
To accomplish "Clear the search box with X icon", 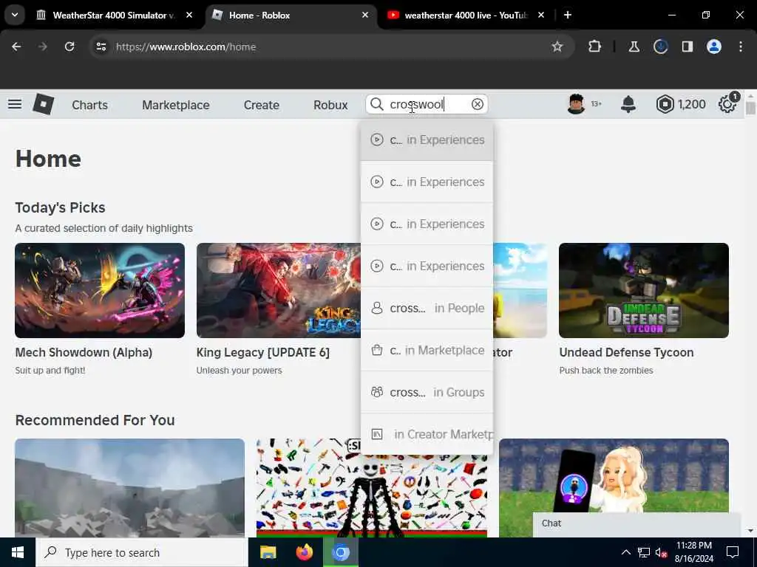I will [477, 104].
